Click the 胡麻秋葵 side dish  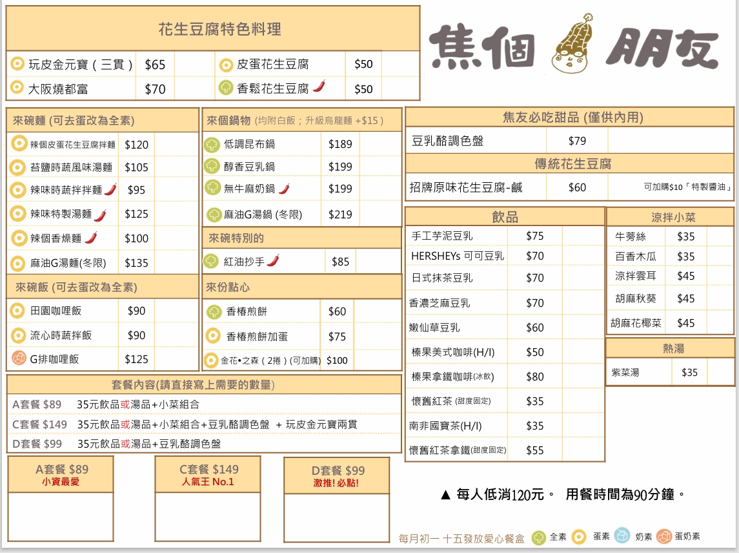pyautogui.click(x=635, y=298)
